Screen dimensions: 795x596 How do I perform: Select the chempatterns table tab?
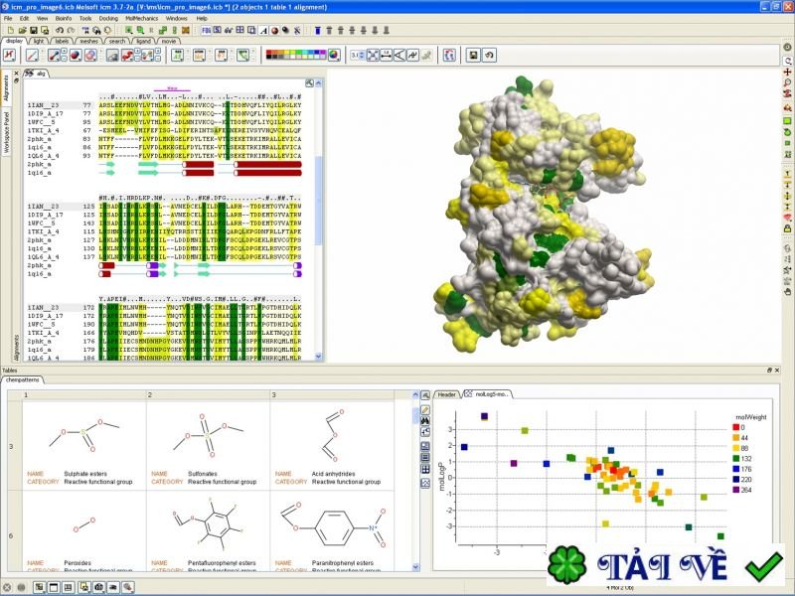coord(22,379)
